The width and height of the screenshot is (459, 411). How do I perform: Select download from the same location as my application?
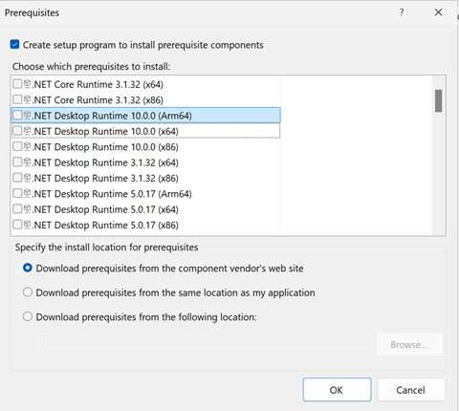28,292
